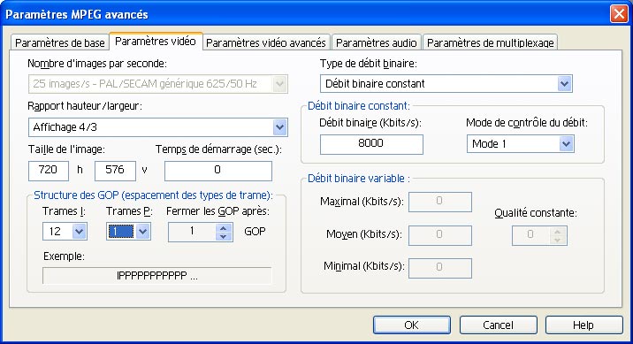Select the Paramètres audio tab
The width and height of the screenshot is (633, 344).
(376, 42)
